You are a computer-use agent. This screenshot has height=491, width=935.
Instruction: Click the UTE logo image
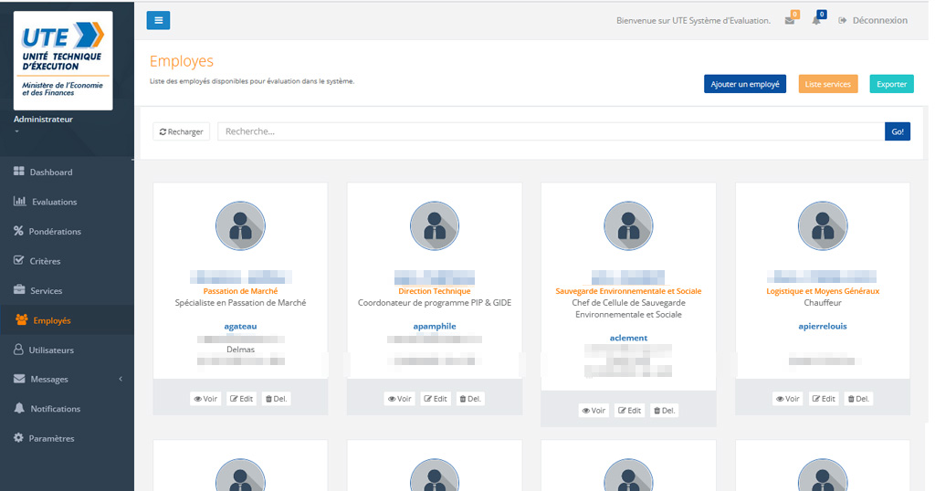click(x=63, y=60)
